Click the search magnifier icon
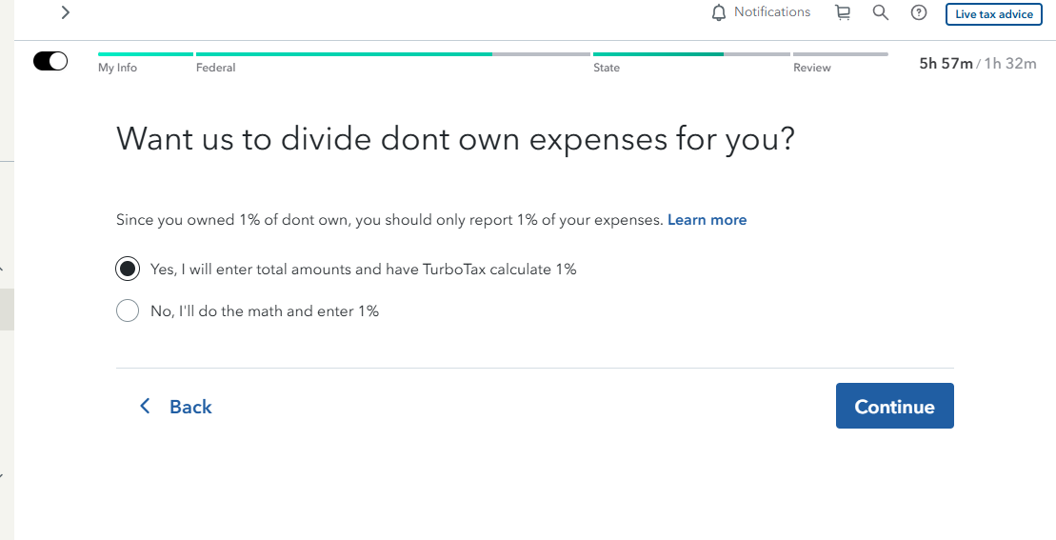1056x540 pixels. click(x=880, y=12)
